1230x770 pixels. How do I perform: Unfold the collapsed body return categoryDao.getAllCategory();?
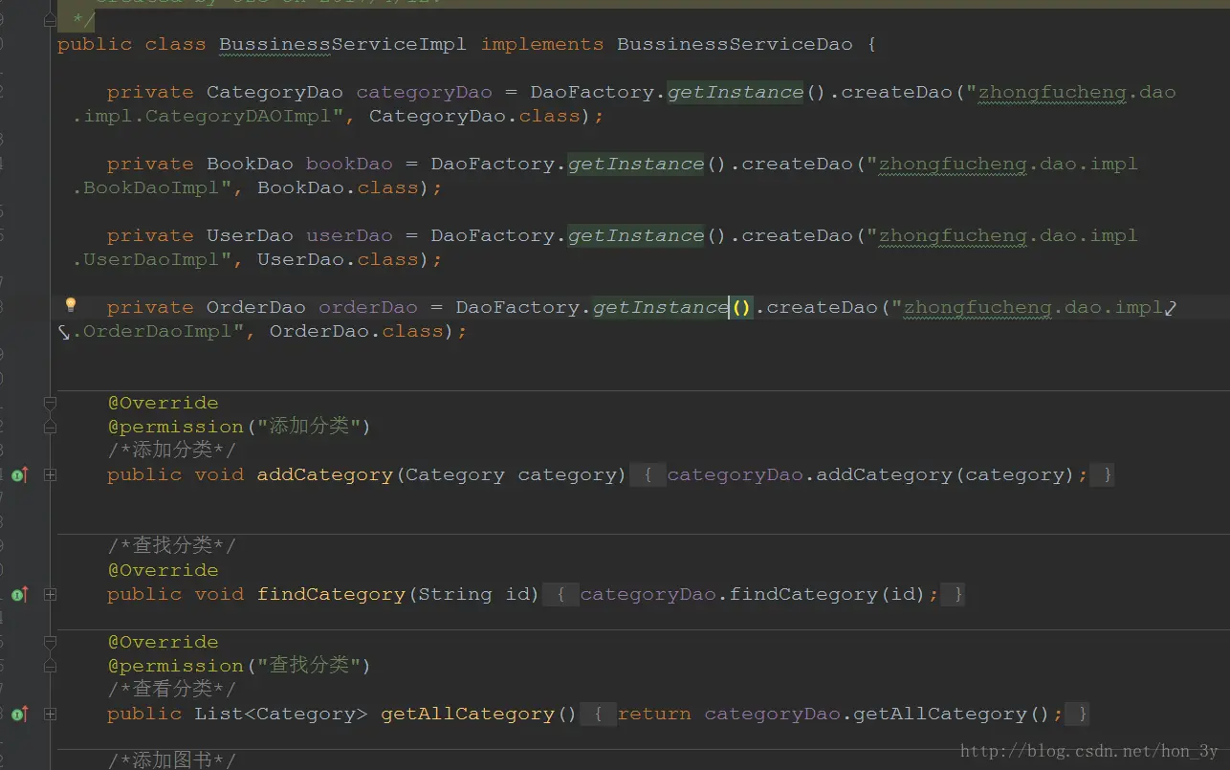pyautogui.click(x=835, y=714)
